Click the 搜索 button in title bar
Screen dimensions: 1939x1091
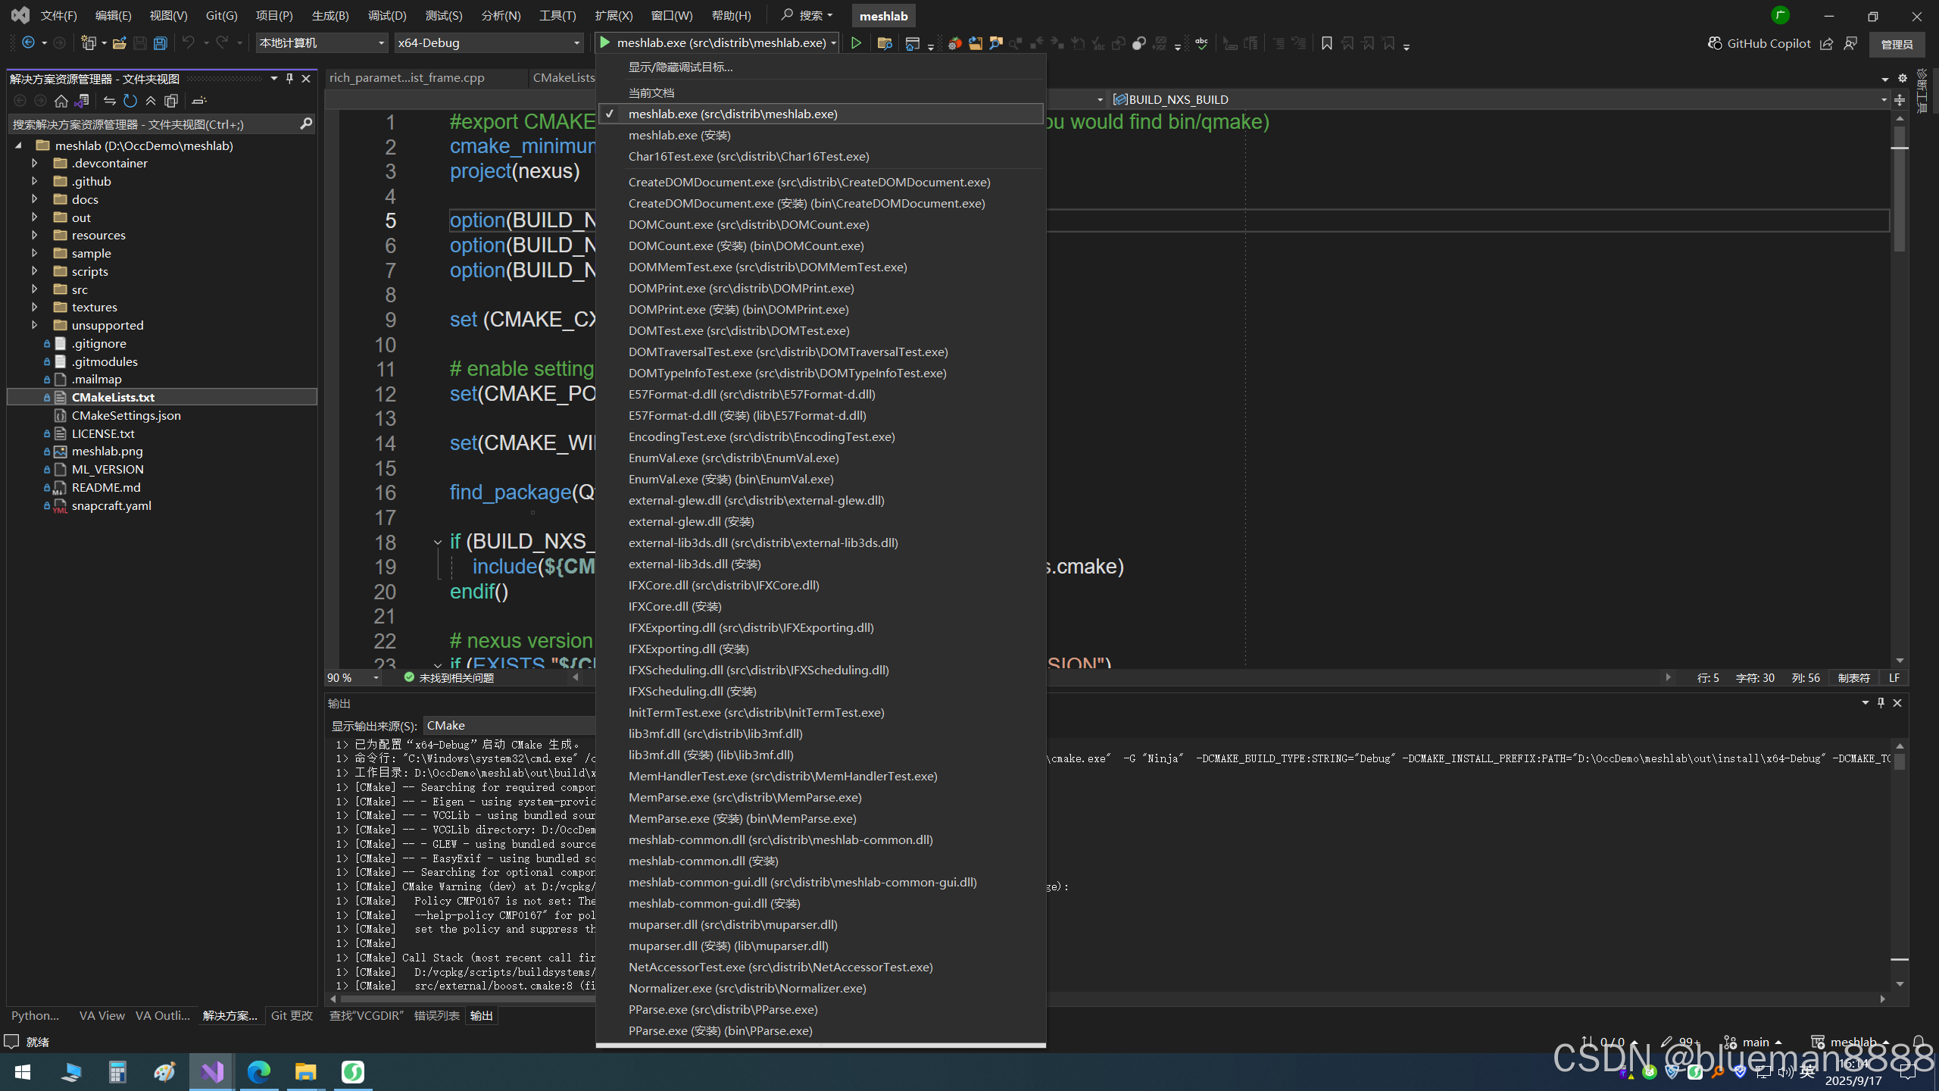[807, 15]
